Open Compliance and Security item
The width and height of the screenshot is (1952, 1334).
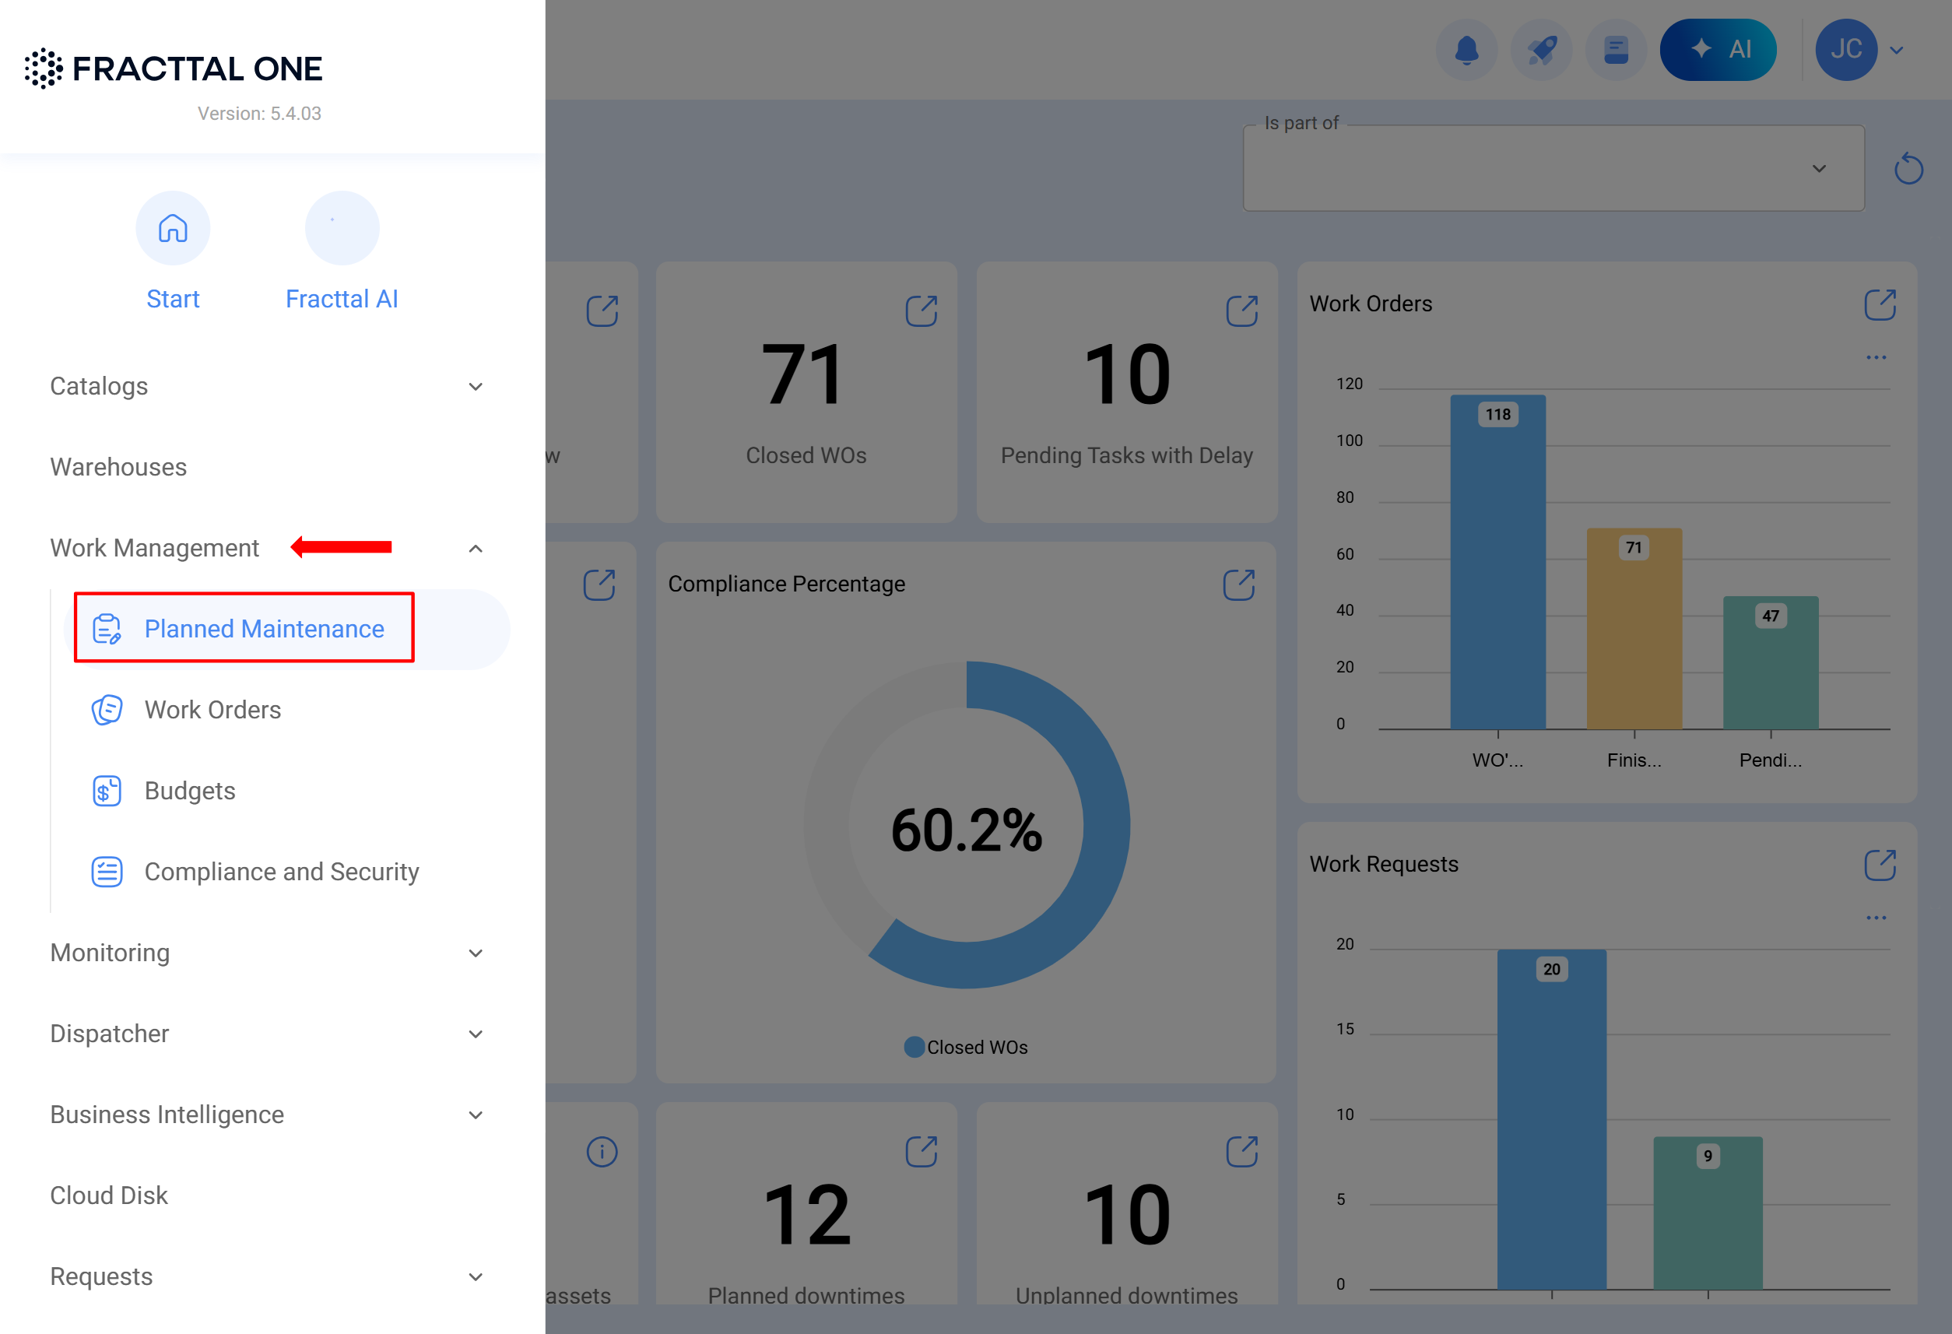[282, 872]
